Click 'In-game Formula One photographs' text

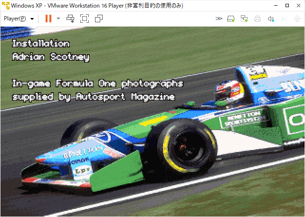tap(98, 84)
